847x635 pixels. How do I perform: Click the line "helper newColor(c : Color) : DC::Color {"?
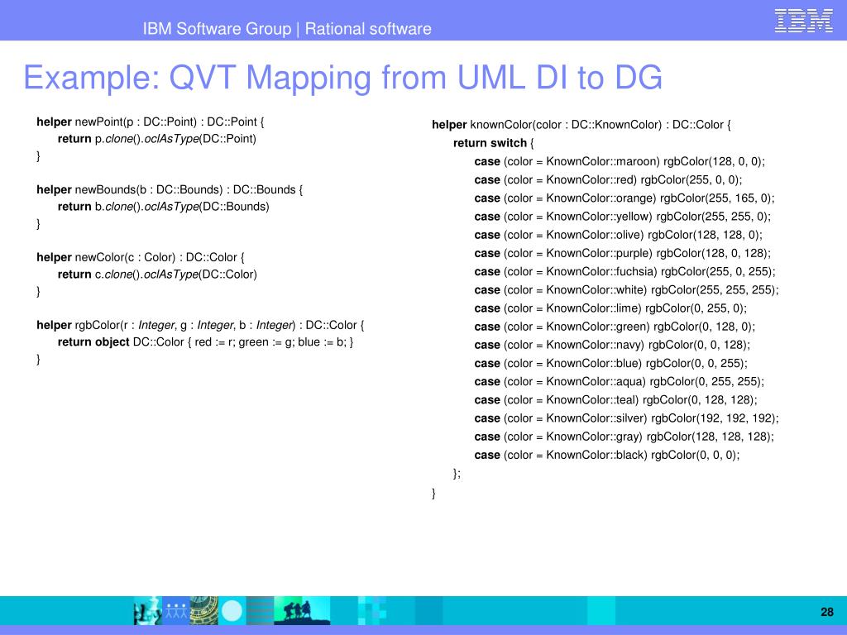[x=141, y=258]
